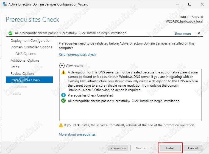Click the wizard app icon in title bar
The image size is (209, 154).
tap(5, 4)
